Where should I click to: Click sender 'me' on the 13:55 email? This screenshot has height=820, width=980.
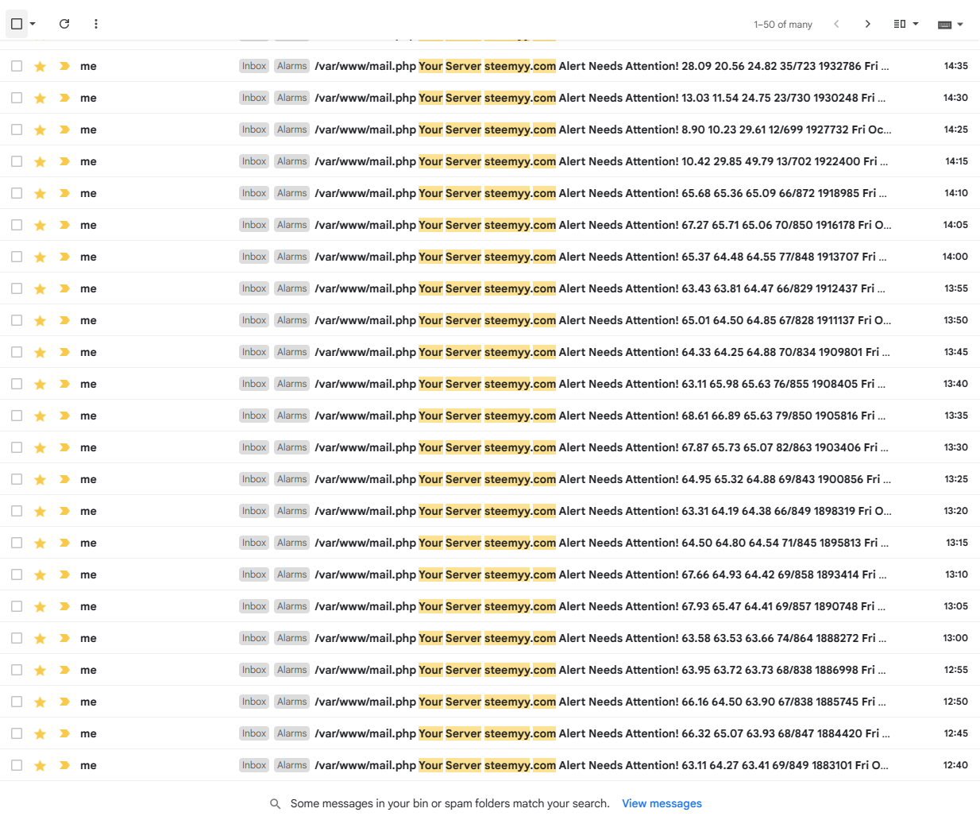tap(88, 288)
